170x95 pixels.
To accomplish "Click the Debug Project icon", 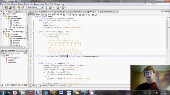I will click(58, 8).
